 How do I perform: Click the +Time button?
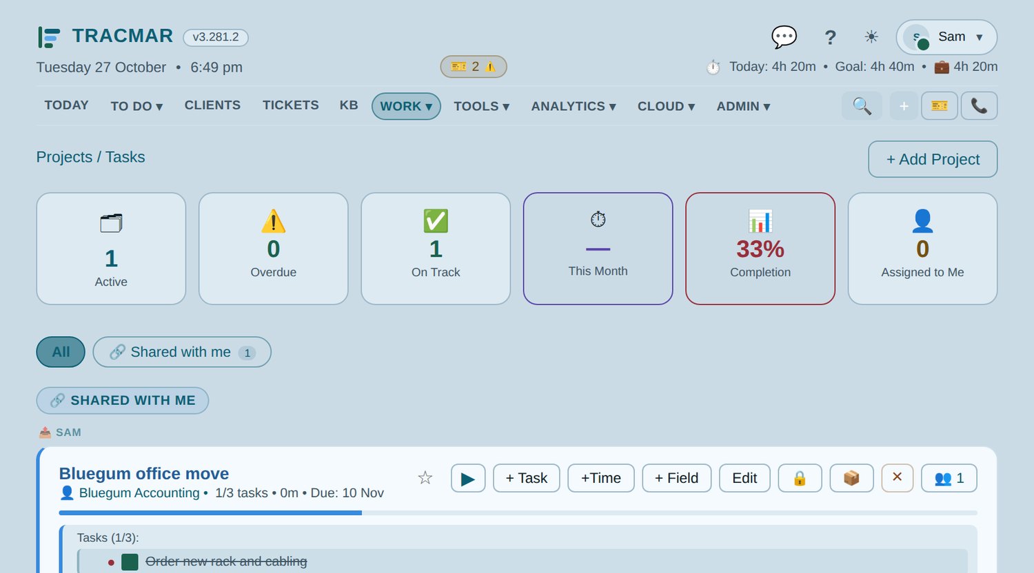pyautogui.click(x=601, y=478)
